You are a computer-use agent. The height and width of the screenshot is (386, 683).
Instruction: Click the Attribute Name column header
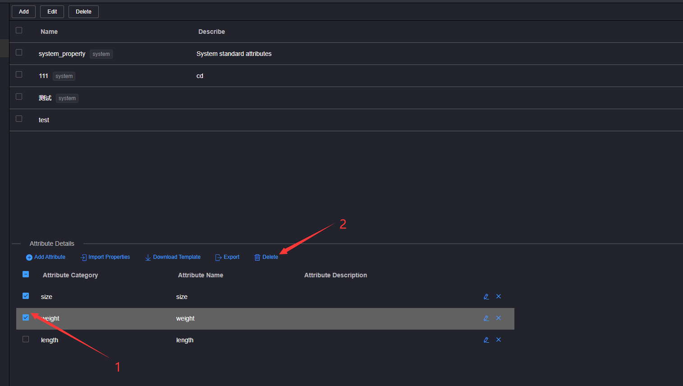point(201,275)
